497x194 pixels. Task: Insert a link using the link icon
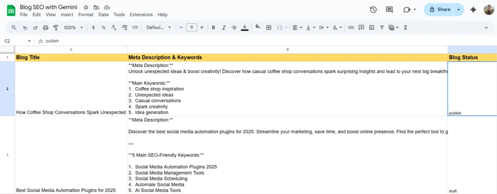[x=351, y=28]
